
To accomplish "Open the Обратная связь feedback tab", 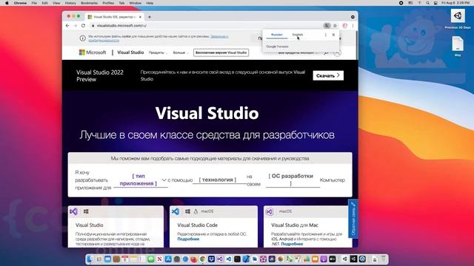I will [x=353, y=219].
